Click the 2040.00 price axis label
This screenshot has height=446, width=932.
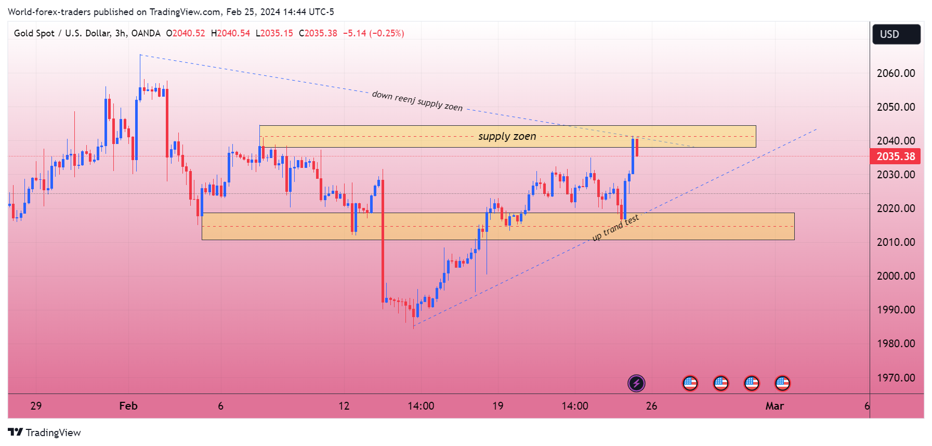(x=896, y=141)
